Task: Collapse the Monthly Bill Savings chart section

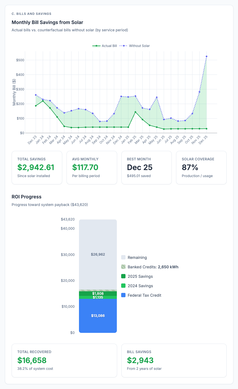Action: click(48, 22)
